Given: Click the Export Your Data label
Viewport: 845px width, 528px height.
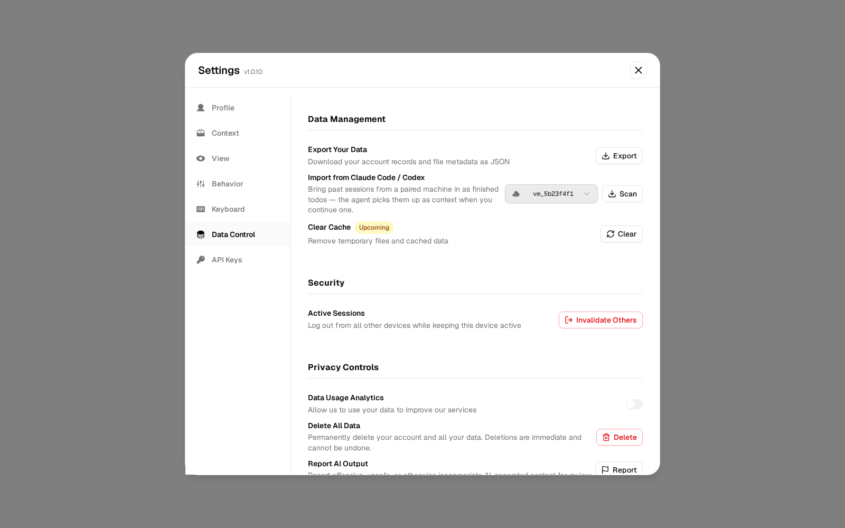Looking at the screenshot, I should pyautogui.click(x=337, y=149).
